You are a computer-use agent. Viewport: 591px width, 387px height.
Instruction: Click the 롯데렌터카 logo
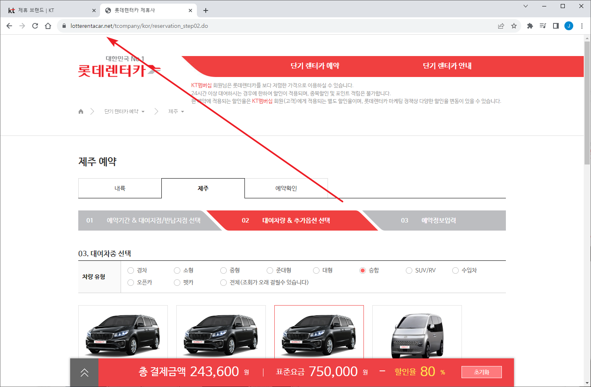pos(119,67)
